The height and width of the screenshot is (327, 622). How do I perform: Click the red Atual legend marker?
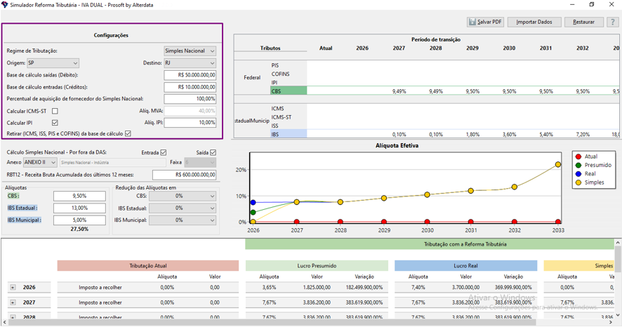click(578, 156)
